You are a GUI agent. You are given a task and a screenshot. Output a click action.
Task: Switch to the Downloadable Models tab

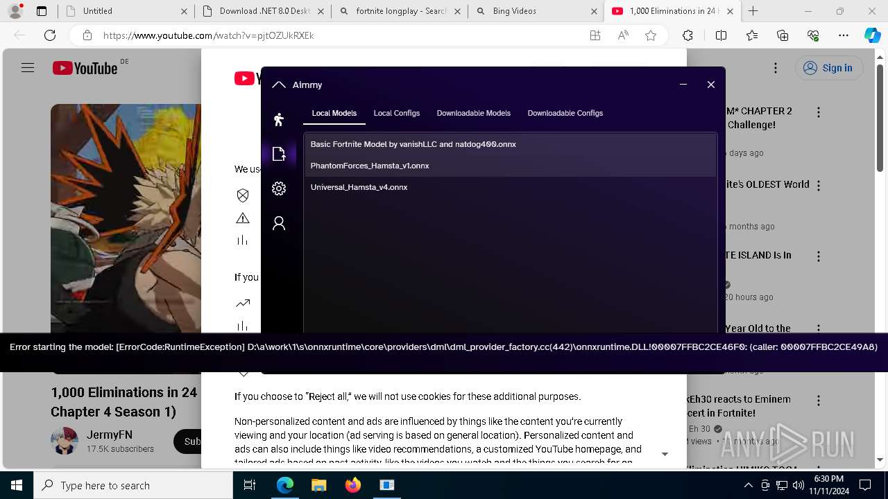[x=474, y=113]
